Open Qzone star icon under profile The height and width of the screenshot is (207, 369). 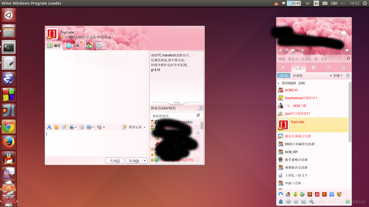280,50
